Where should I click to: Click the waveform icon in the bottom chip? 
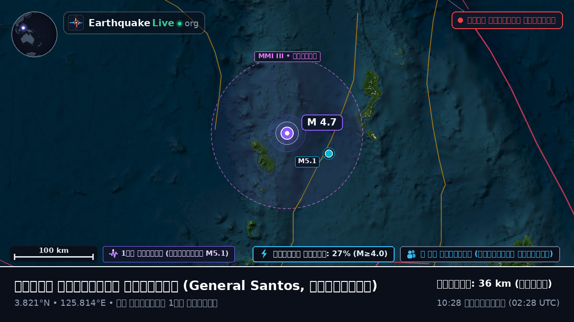[x=113, y=254]
